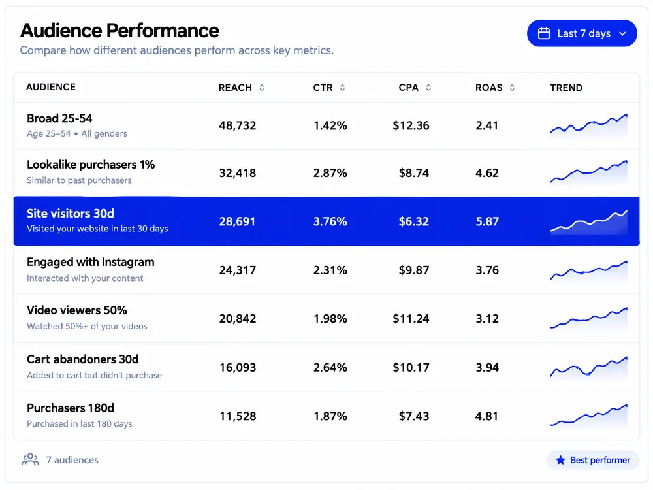View the trend sparkline for Cart abandoners 30d

588,367
